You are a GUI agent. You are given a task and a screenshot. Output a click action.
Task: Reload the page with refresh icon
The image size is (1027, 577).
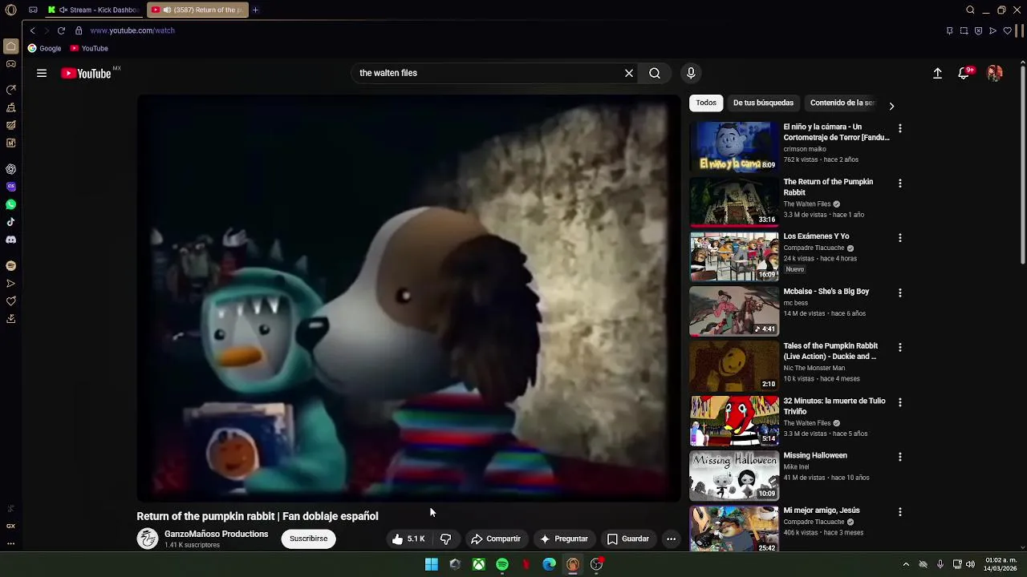click(x=61, y=30)
